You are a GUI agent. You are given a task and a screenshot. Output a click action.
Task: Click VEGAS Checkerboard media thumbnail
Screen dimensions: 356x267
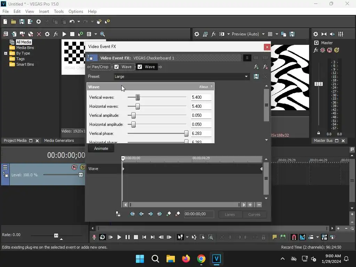coord(74,52)
